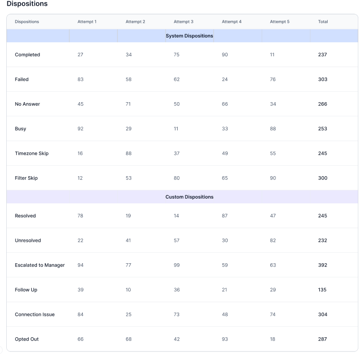Select the Opted Out row label
Screen dimensions: 362x355
tap(27, 339)
